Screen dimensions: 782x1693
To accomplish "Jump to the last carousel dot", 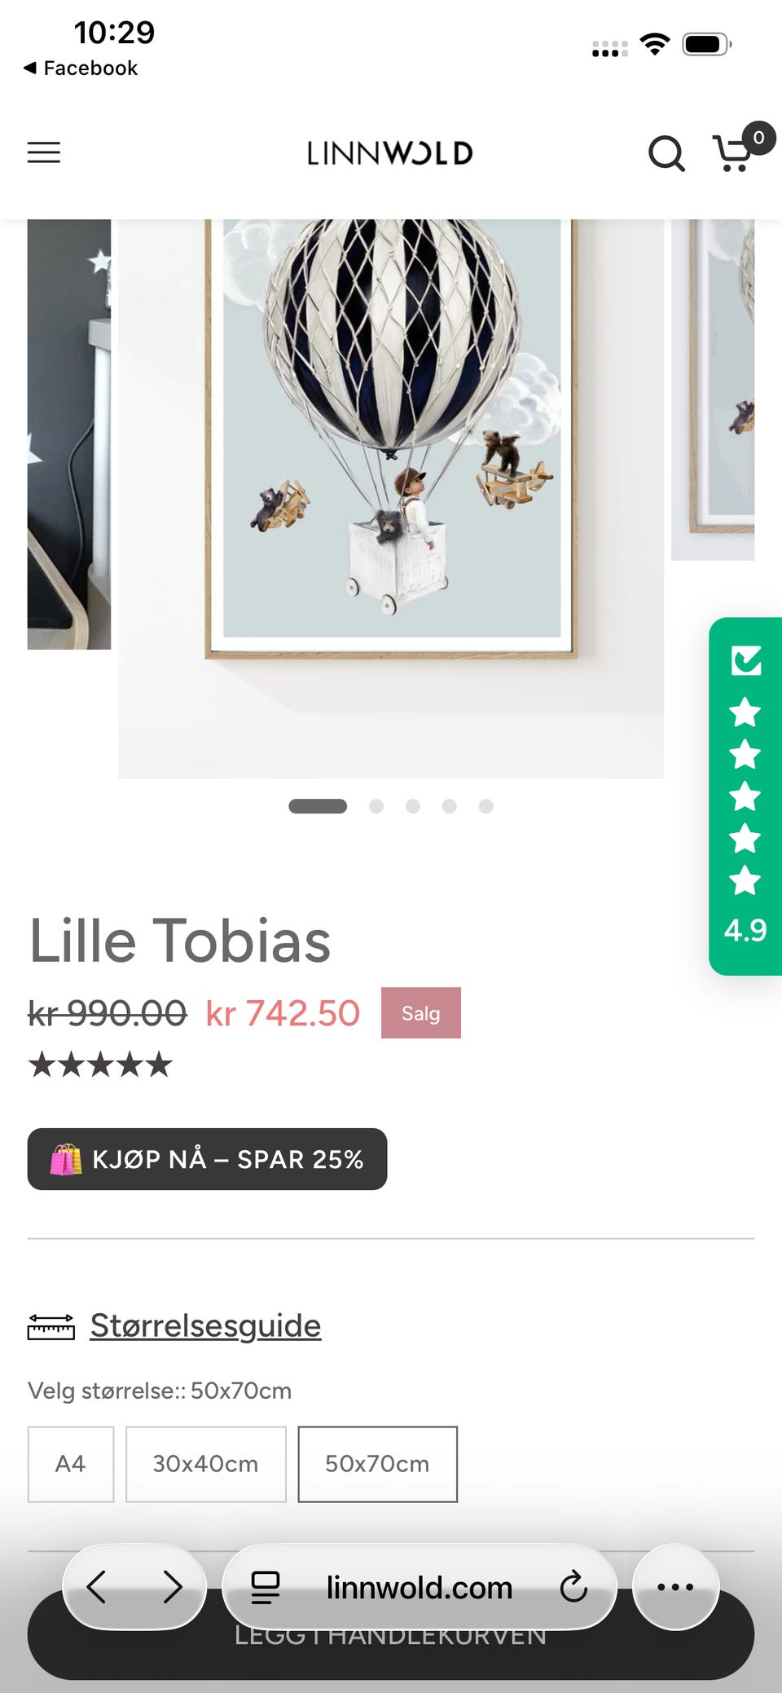I will tap(485, 806).
